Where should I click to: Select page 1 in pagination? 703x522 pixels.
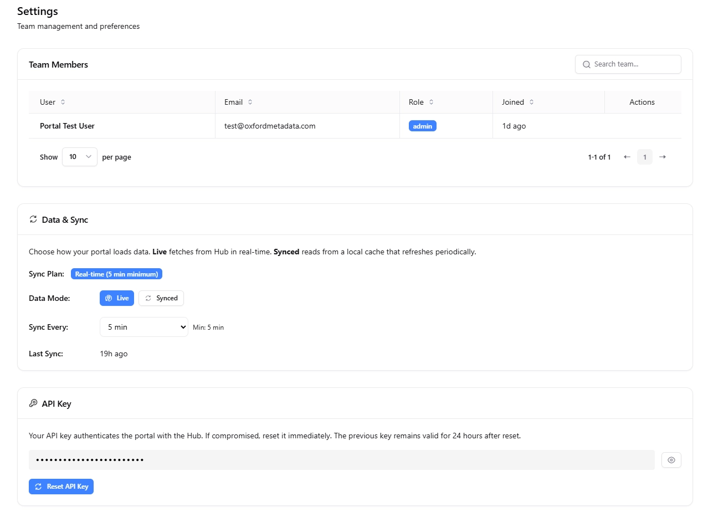pyautogui.click(x=644, y=157)
